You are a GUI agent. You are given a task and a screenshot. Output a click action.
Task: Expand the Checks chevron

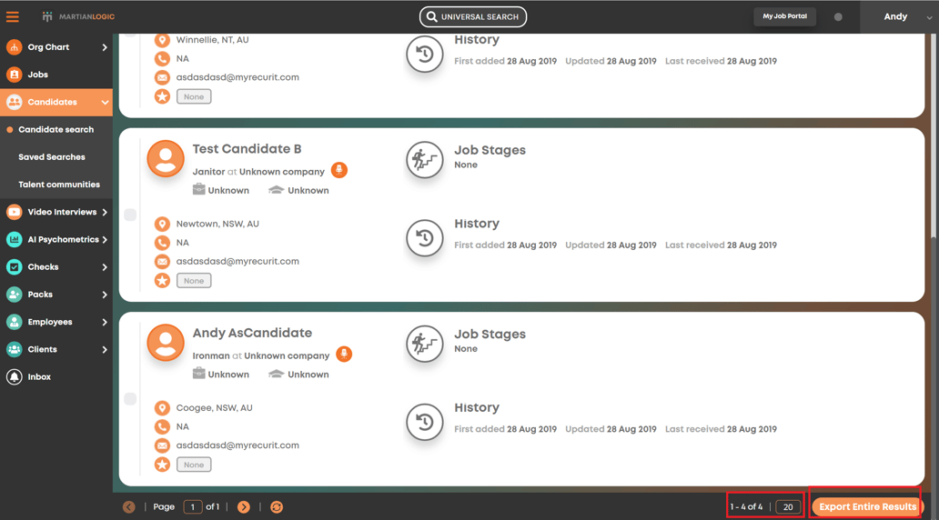[105, 267]
